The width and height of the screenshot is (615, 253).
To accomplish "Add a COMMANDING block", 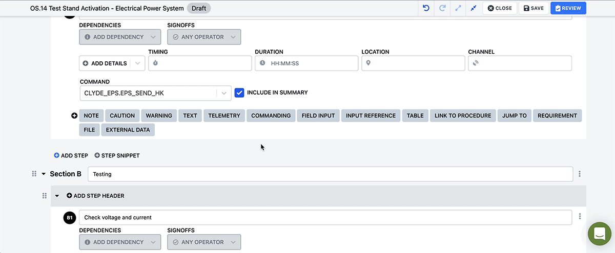I will pyautogui.click(x=271, y=116).
